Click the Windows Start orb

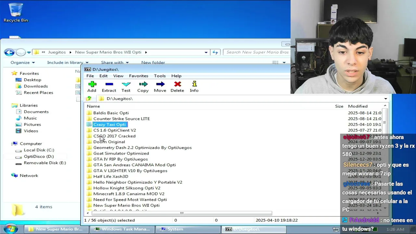10,228
